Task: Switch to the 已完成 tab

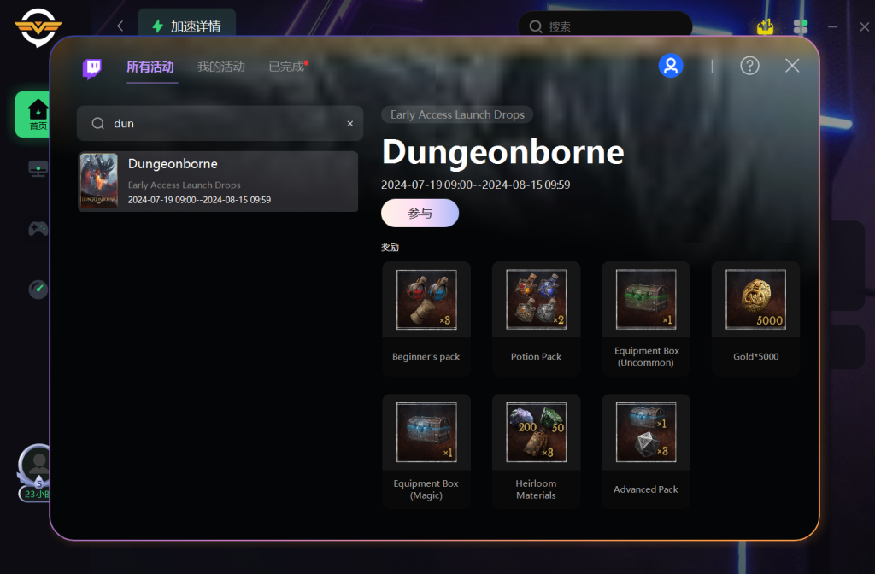Action: click(286, 67)
